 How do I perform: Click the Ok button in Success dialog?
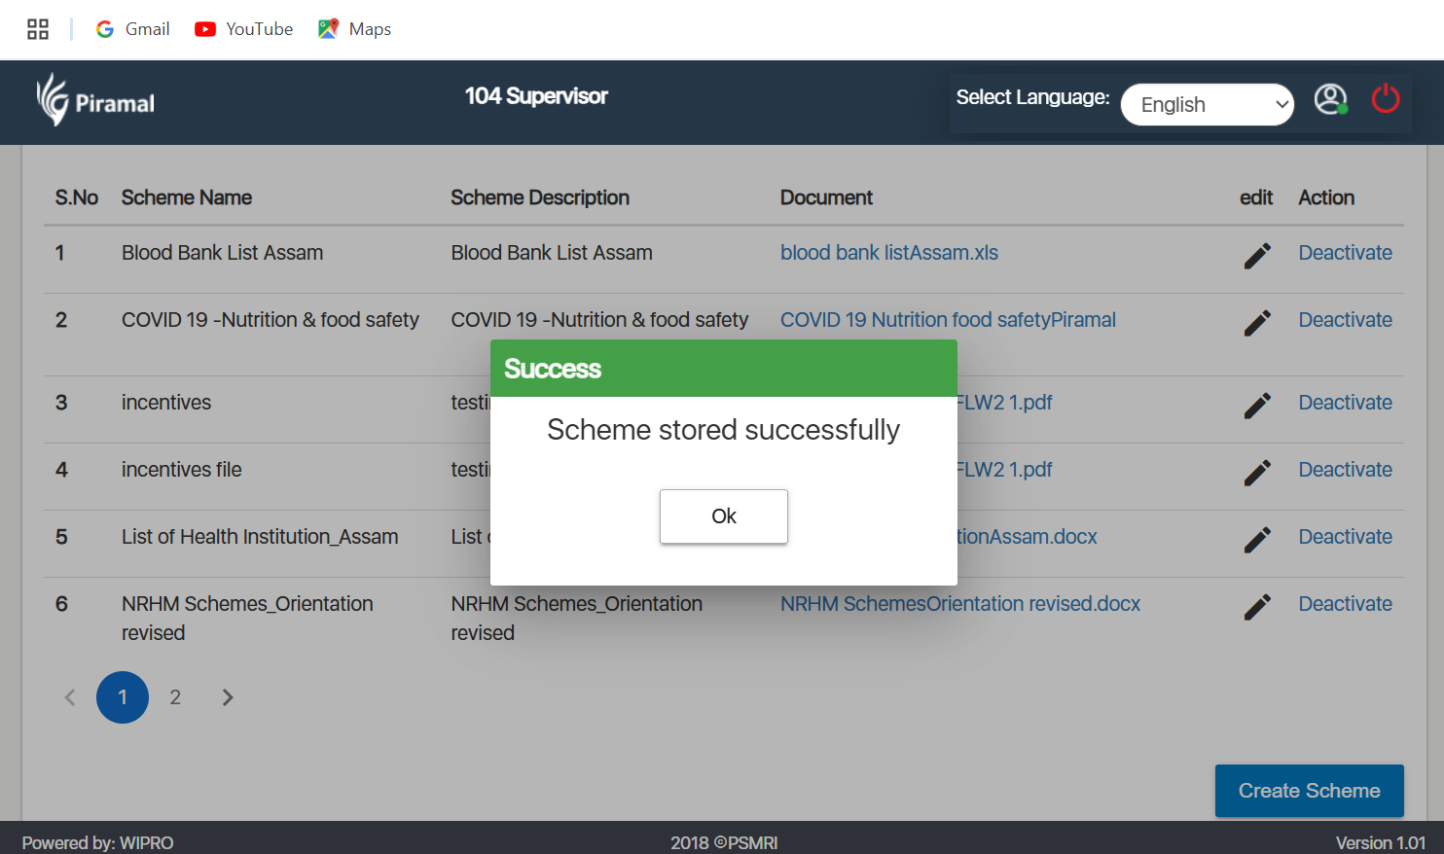coord(723,516)
